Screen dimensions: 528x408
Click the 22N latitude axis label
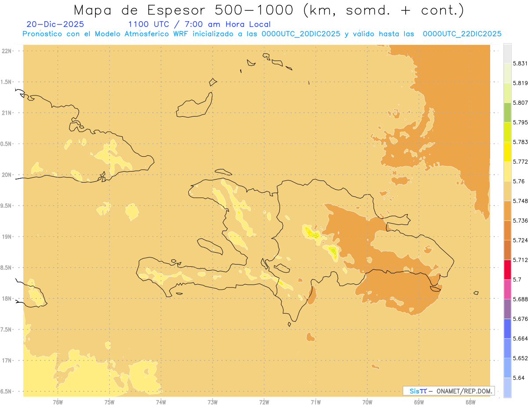(7, 51)
